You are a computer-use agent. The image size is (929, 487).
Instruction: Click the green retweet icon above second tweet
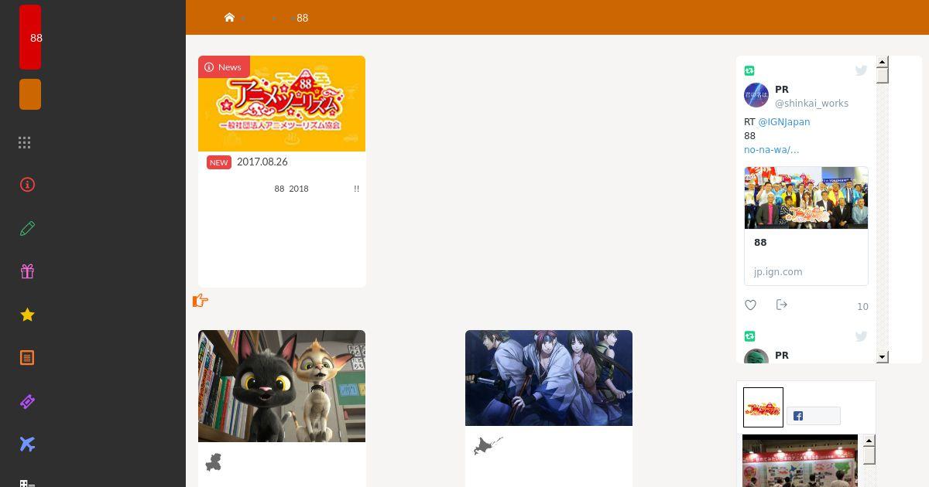tap(749, 336)
